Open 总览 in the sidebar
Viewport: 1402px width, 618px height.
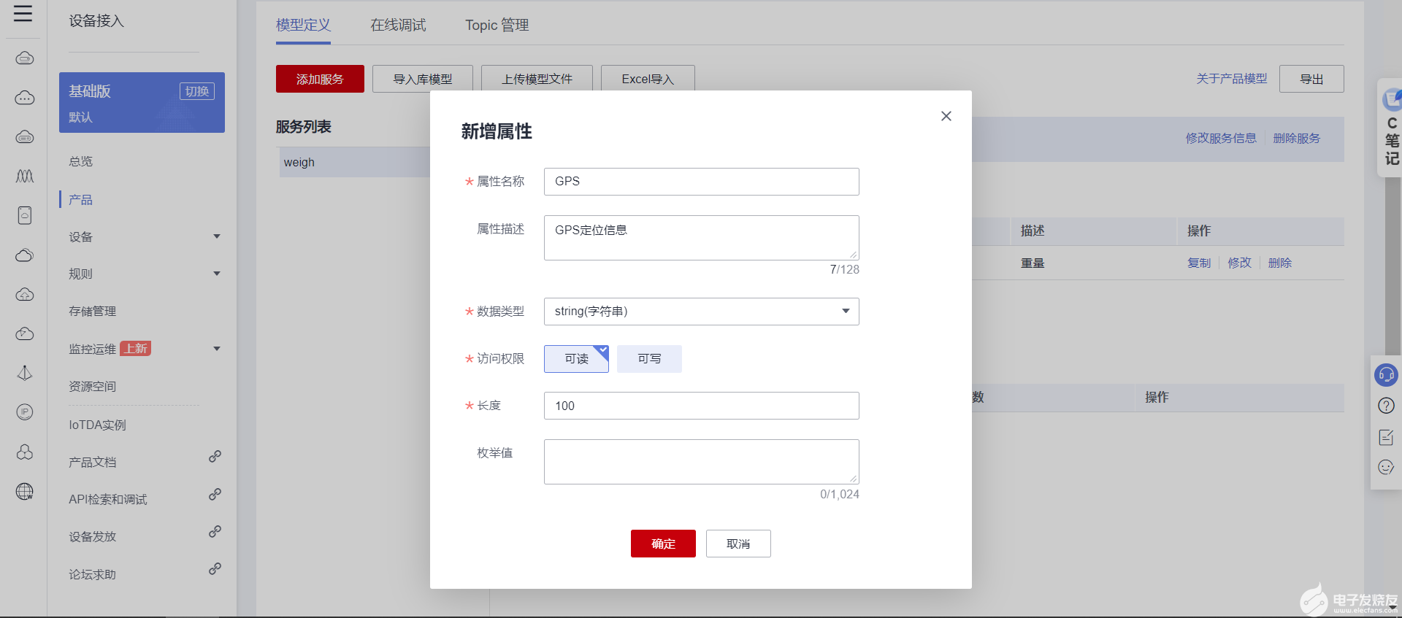click(x=81, y=161)
